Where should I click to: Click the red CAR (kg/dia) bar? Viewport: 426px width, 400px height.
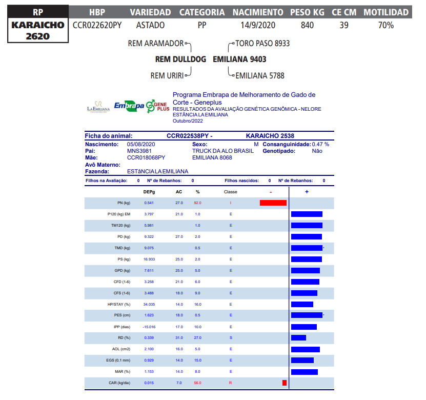click(x=284, y=383)
